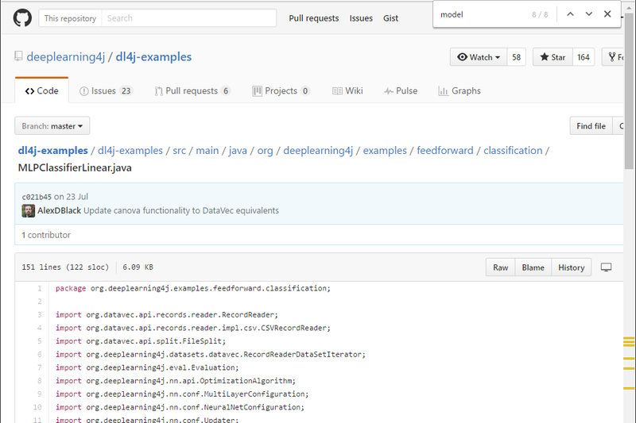Click the AlexDBlack avatar image
Image resolution: width=636 pixels, height=423 pixels.
29,211
